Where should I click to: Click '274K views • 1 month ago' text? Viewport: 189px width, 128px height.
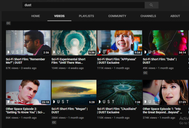coord(159,118)
